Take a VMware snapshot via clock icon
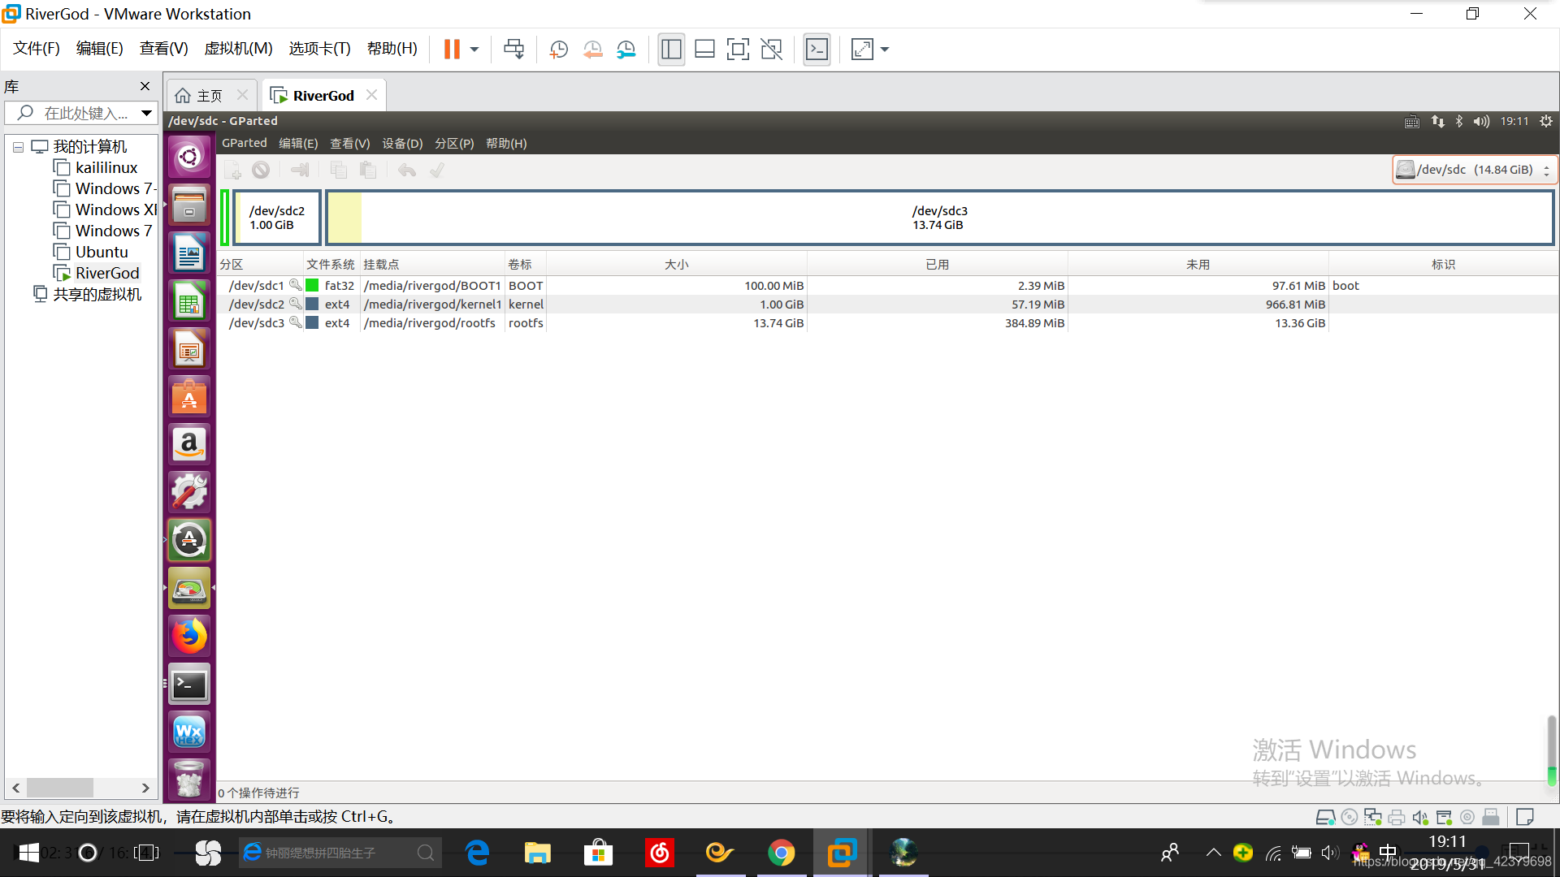The height and width of the screenshot is (877, 1560). click(558, 50)
